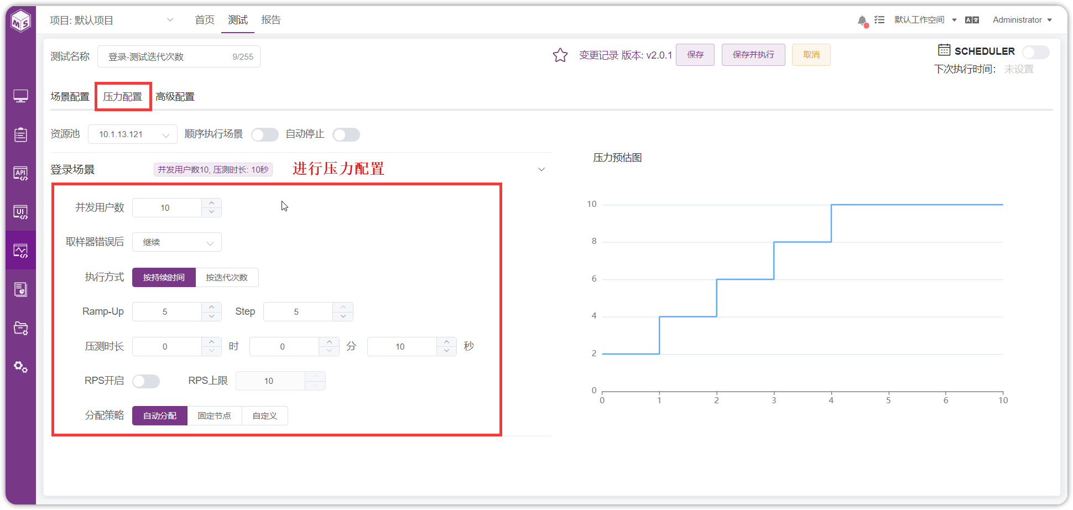The width and height of the screenshot is (1073, 510).
Task: Open the system settings gears sidebar icon
Action: (x=21, y=367)
